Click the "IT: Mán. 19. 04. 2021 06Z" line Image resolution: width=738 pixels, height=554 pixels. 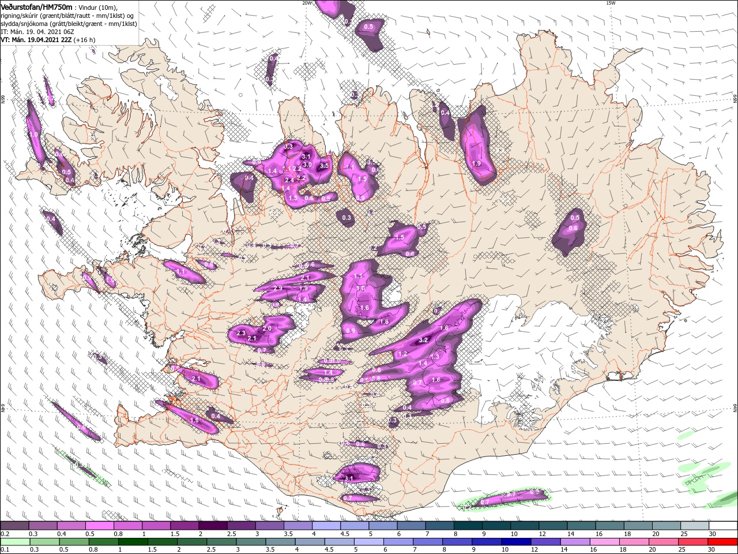[37, 32]
